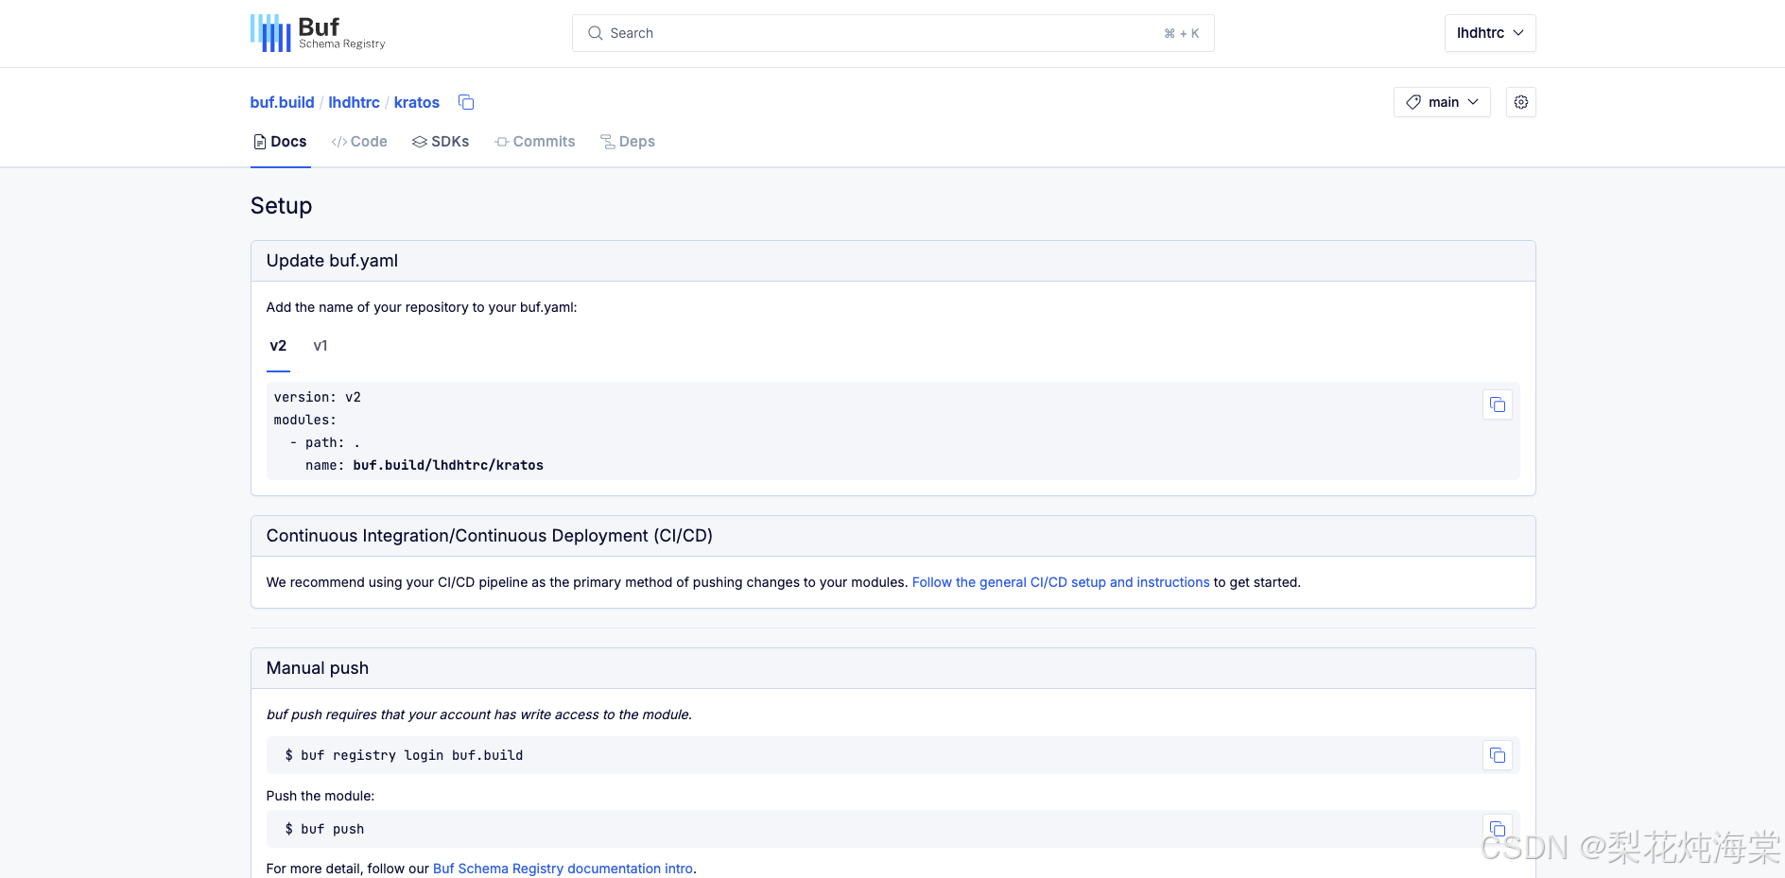Open the general CI/CD setup instructions link
Image resolution: width=1785 pixels, height=878 pixels.
point(1061,582)
